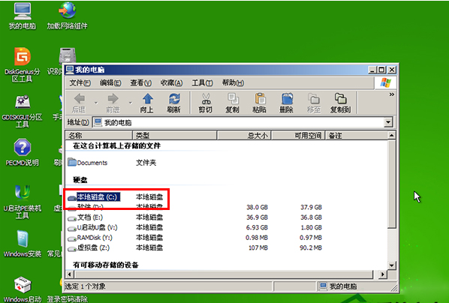
Task: Open the 后退 history dropdown arrow
Action: tap(96, 103)
